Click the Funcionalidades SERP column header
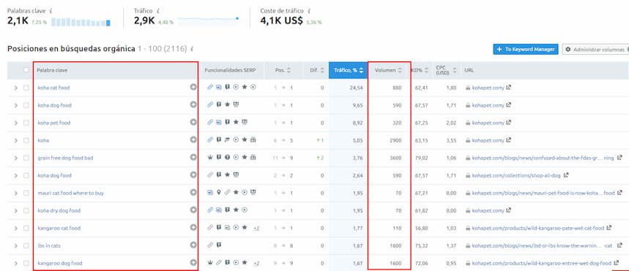This screenshot has height=271, width=629. [x=230, y=70]
